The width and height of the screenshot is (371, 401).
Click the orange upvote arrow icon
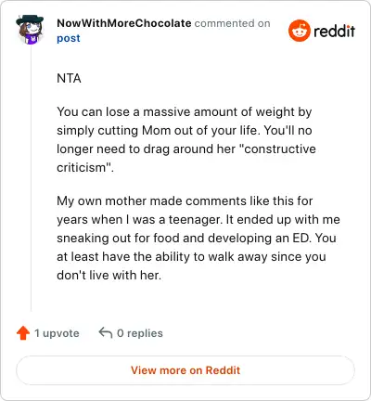[23, 333]
